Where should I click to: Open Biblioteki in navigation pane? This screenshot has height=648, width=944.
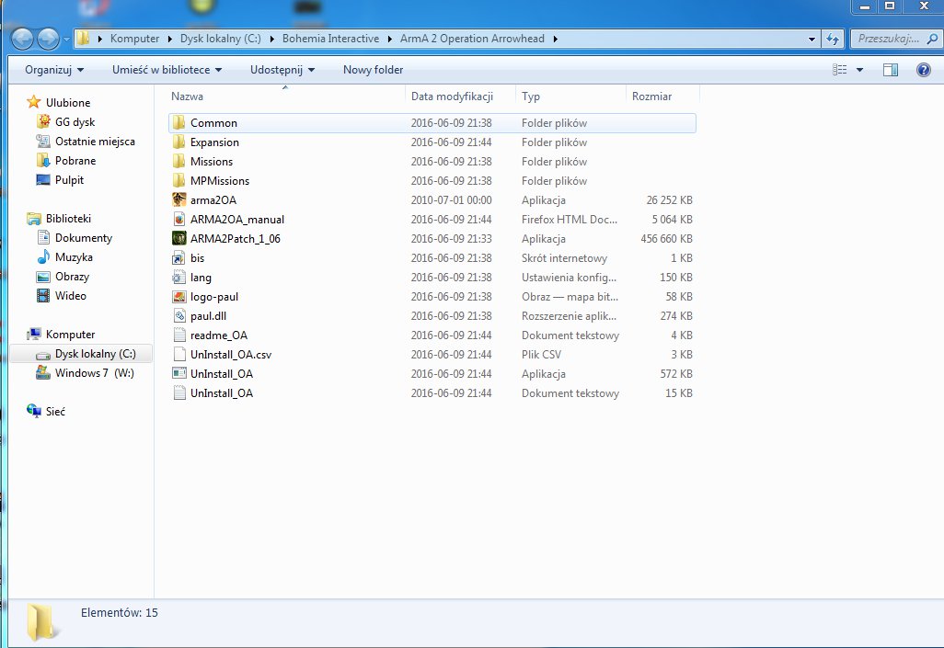(68, 219)
